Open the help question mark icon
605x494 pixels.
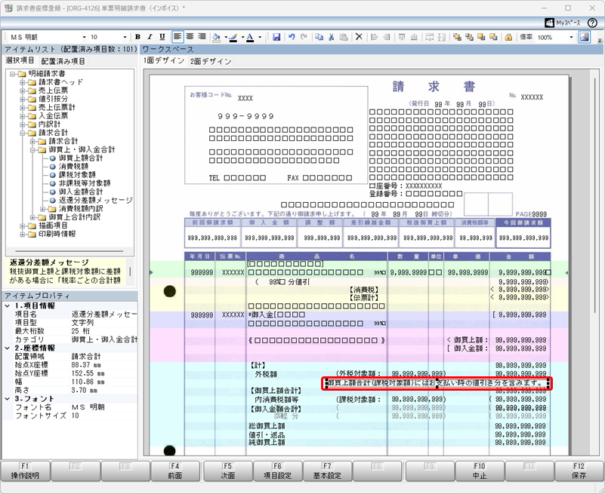click(x=592, y=23)
